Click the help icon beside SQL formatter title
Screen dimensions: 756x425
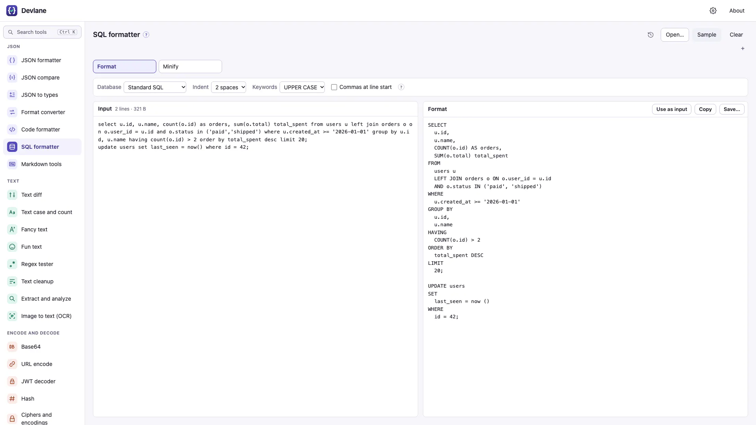[146, 35]
